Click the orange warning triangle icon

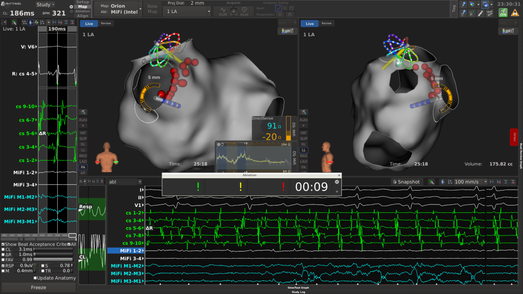click(x=515, y=13)
